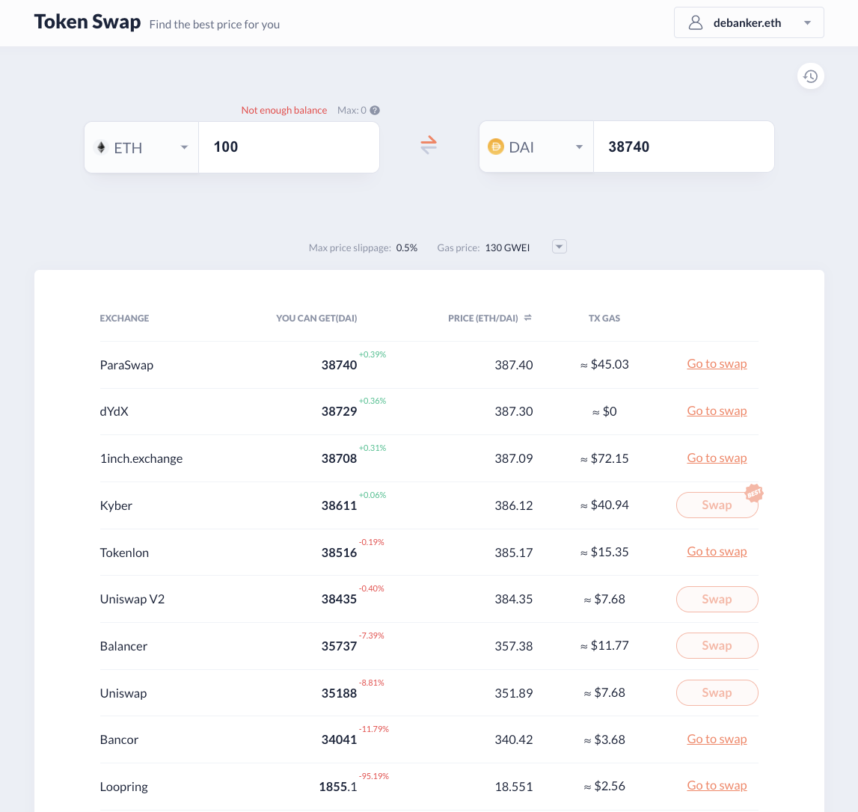The image size is (858, 812).
Task: Open the DAI token selector dropdown
Action: (536, 147)
